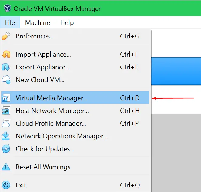Viewport: 201px width, 192px height.
Task: Choose Check for Updates... menu entry
Action: (75, 149)
